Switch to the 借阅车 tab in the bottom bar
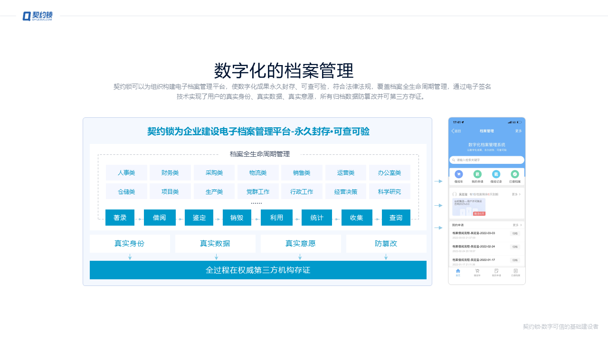This screenshot has height=342, width=608. coord(477,273)
